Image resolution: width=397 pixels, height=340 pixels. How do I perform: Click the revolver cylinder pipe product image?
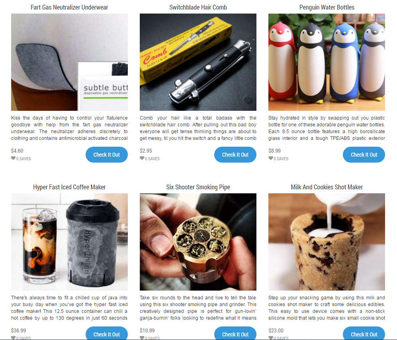(x=198, y=242)
